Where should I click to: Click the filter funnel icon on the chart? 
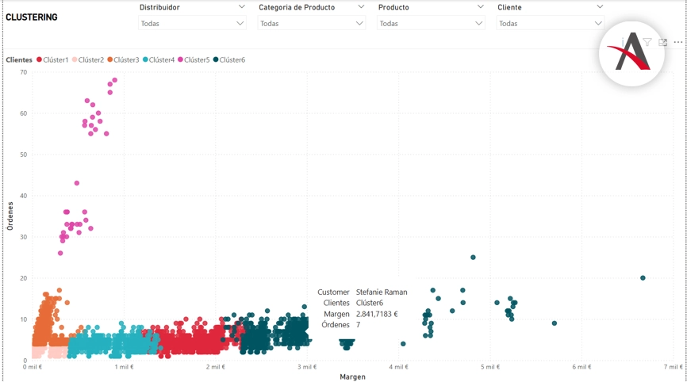[x=647, y=42]
